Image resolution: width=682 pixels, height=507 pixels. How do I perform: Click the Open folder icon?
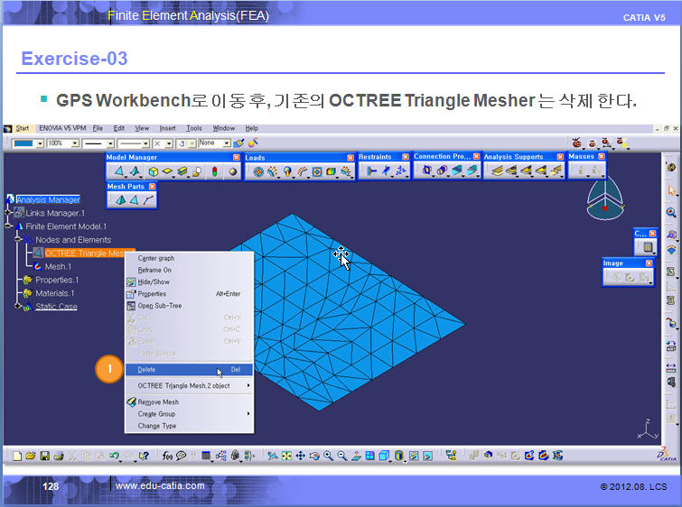point(31,456)
